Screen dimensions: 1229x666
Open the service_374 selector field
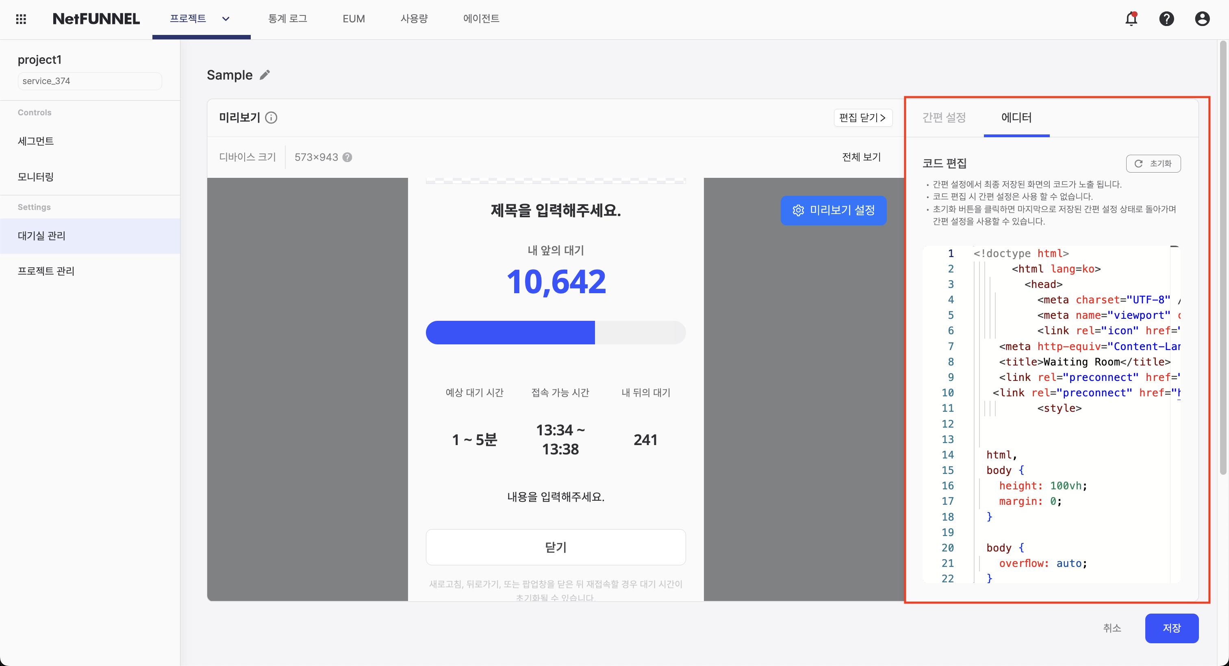tap(90, 81)
